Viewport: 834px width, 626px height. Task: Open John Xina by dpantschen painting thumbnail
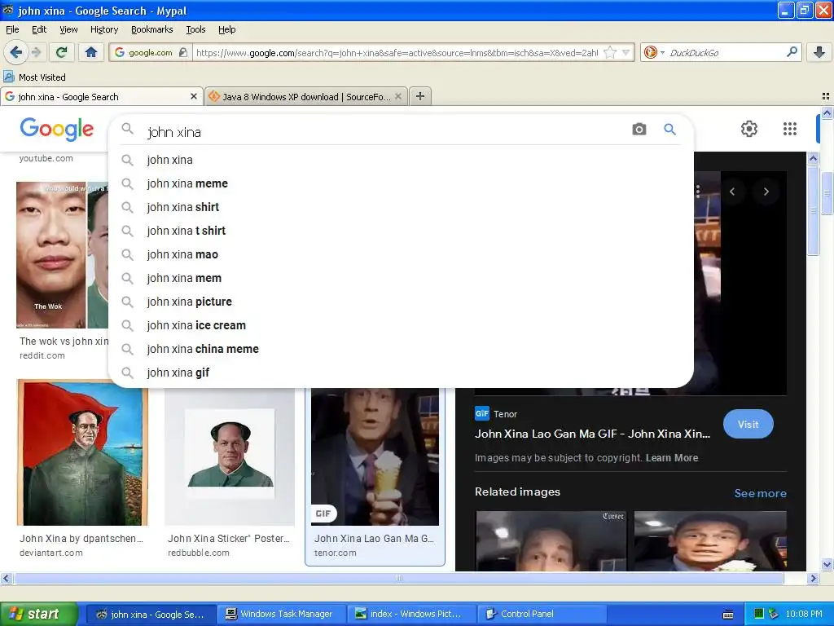pyautogui.click(x=82, y=452)
